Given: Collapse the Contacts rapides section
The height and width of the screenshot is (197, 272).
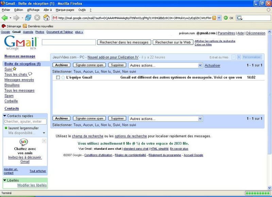Looking at the screenshot, I should click(x=5, y=116).
